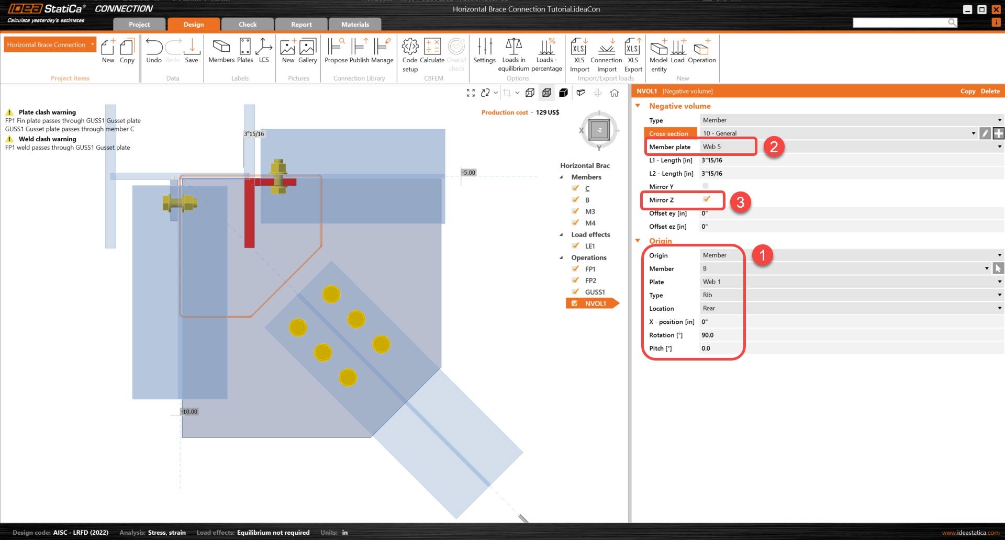The image size is (1005, 540).
Task: Collapse the Negative volume section
Action: [638, 106]
